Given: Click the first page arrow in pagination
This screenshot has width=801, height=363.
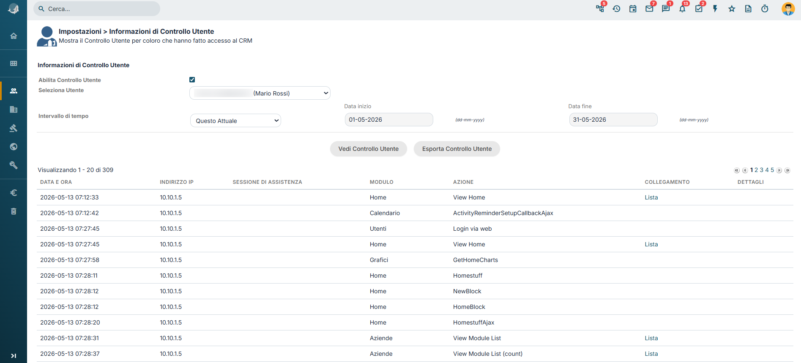Looking at the screenshot, I should click(737, 170).
